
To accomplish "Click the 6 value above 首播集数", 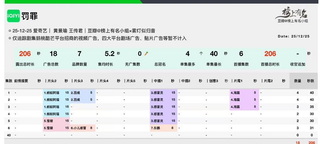I will [x=241, y=54].
